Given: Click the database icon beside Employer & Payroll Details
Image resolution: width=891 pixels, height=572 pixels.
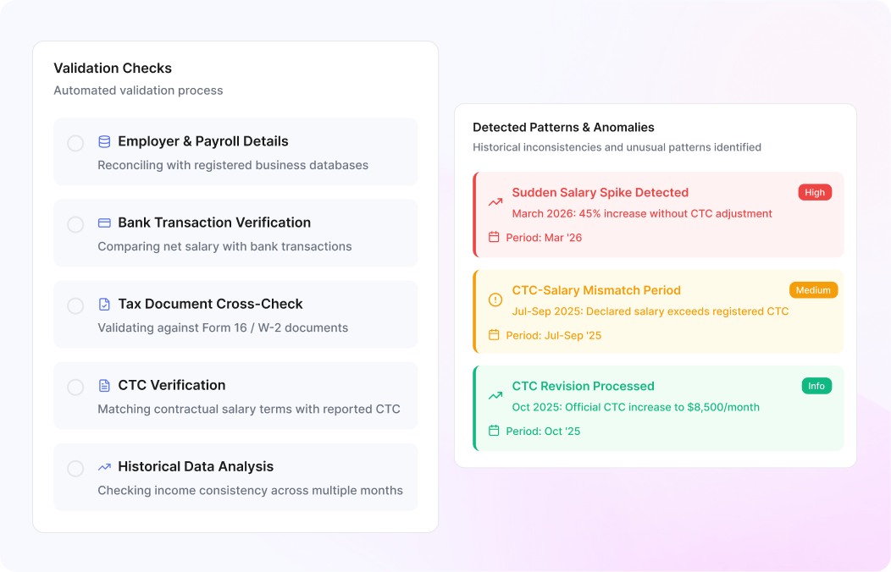Looking at the screenshot, I should 104,141.
